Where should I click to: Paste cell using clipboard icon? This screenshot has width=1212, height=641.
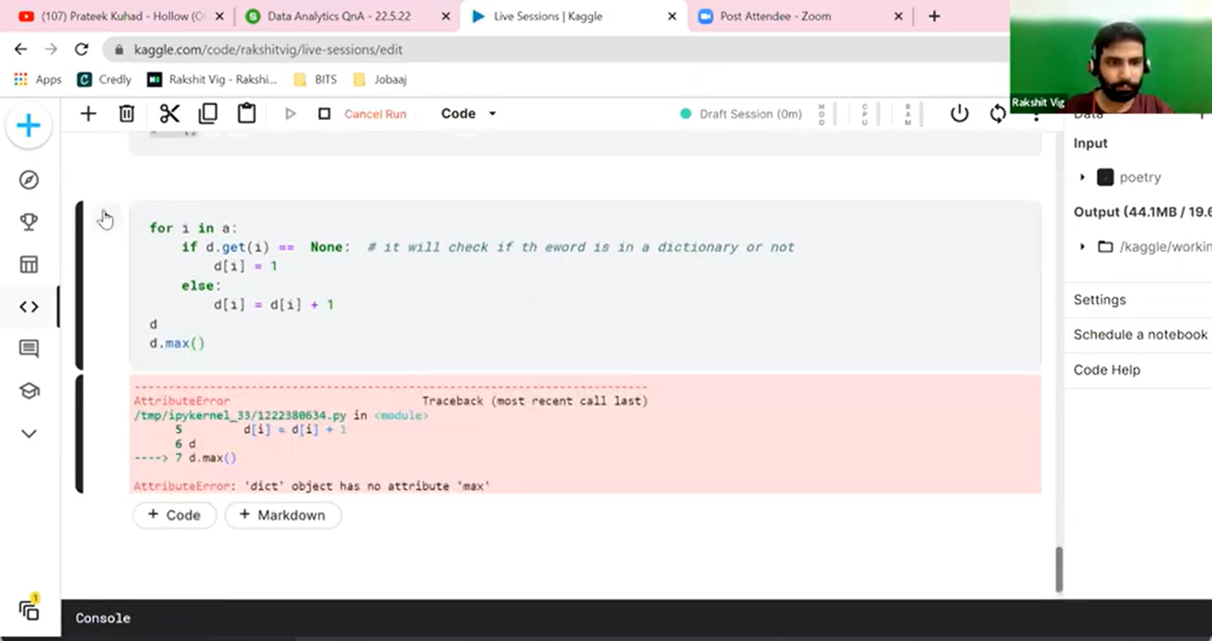[246, 114]
